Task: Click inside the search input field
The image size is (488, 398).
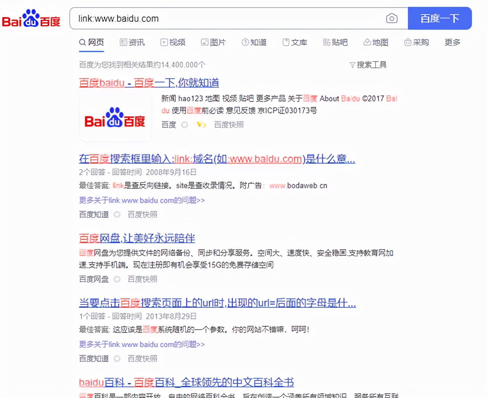Action: click(229, 18)
